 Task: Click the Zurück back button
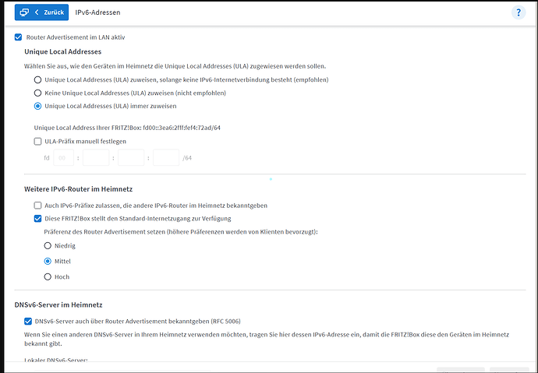pos(41,13)
